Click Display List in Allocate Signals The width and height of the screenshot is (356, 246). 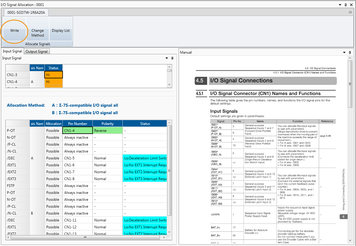(61, 31)
